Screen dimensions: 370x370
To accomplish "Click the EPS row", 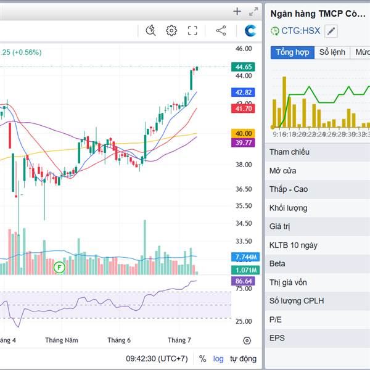I will point(318,338).
